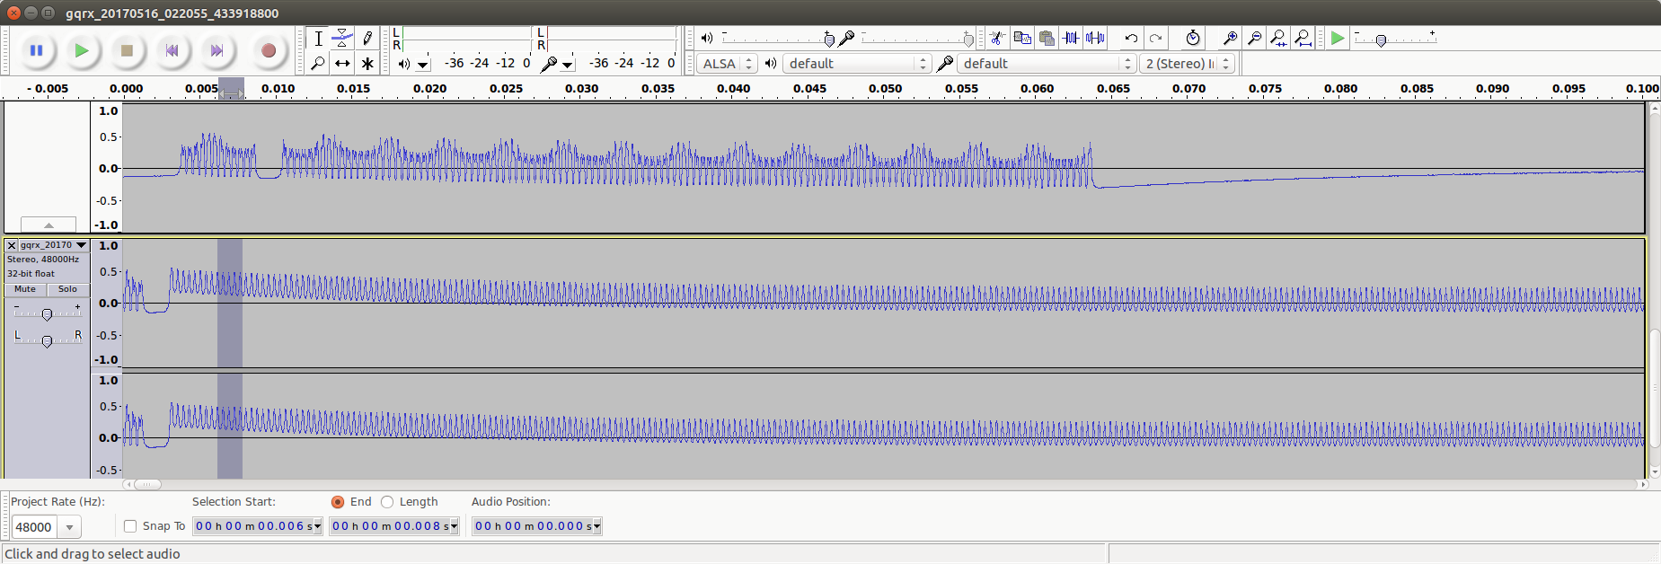Undo the last action
This screenshot has width=1661, height=564.
[x=1131, y=38]
